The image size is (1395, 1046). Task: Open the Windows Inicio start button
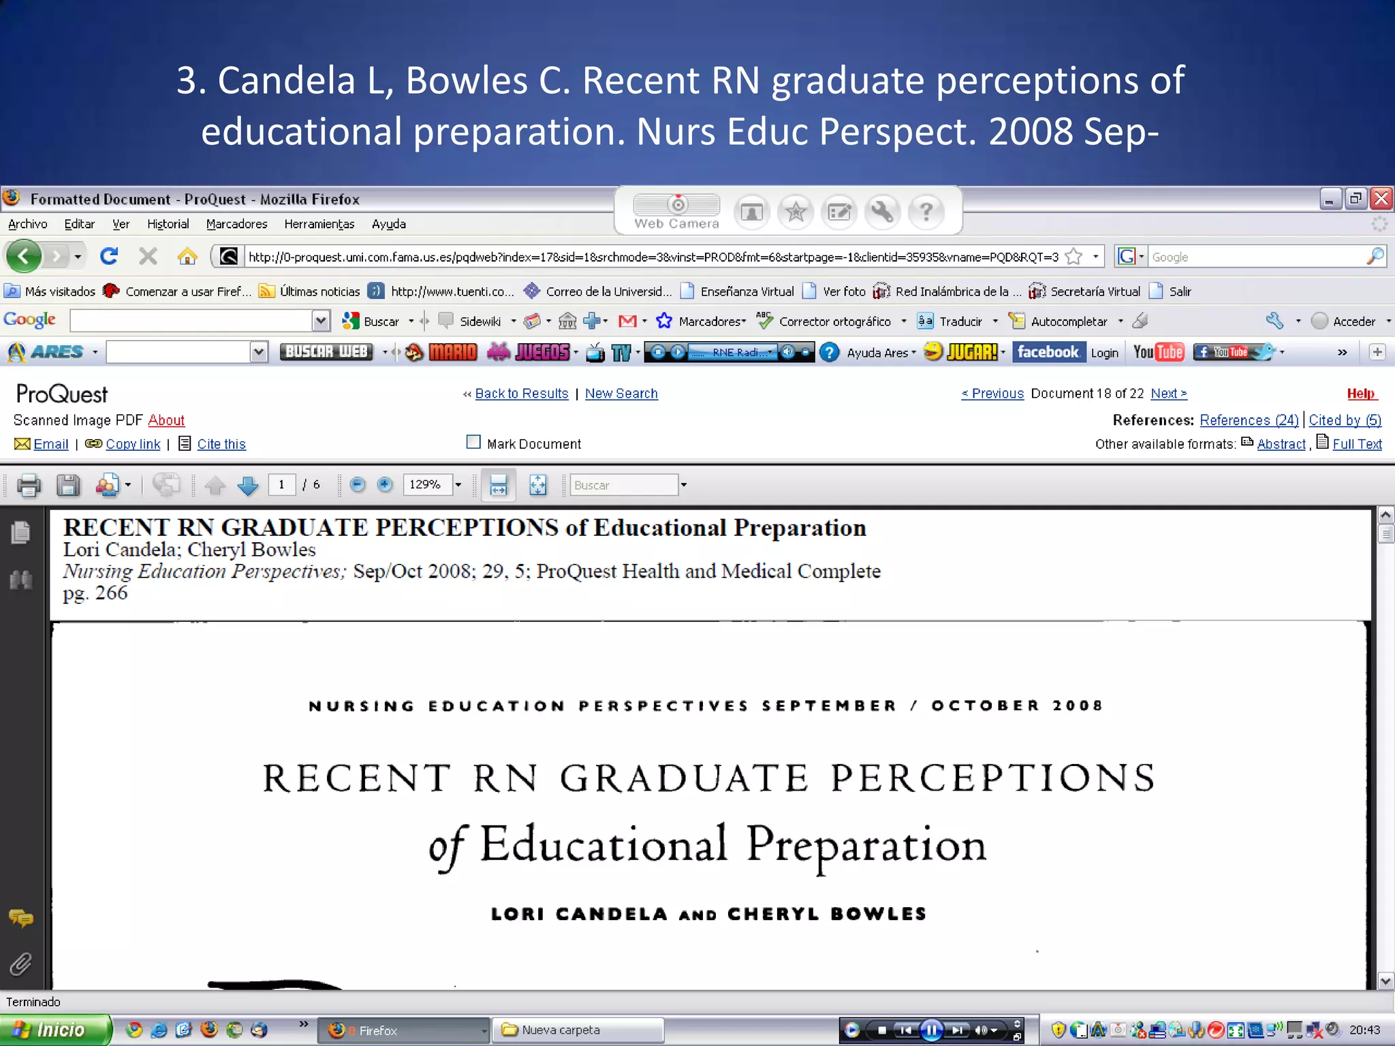click(56, 1030)
